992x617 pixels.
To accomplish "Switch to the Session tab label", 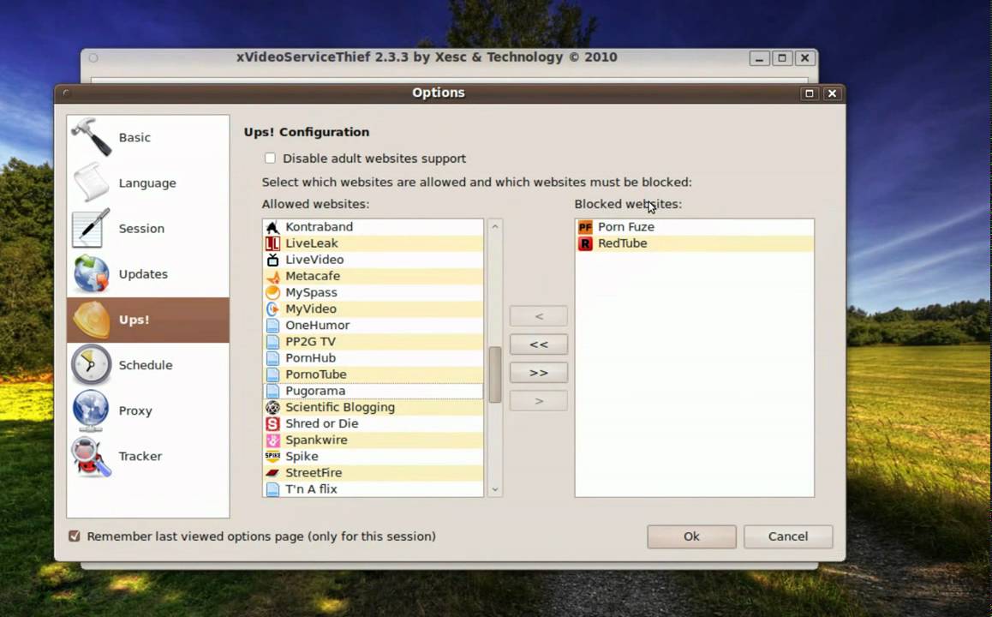I will click(x=141, y=229).
